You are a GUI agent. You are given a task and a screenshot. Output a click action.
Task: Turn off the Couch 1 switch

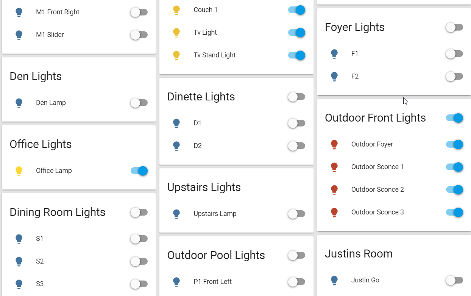[x=296, y=10]
